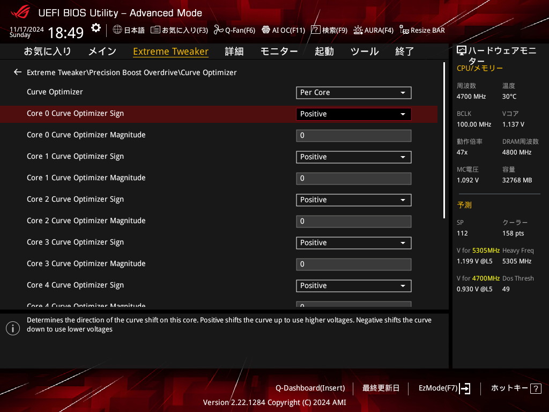Click AI OC(F11) button
Viewport: 549px width, 412px height.
click(288, 30)
